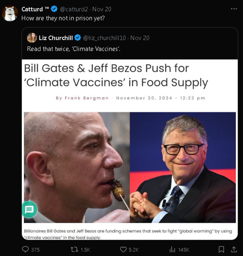Click the reply comment icon
243x256 pixels.
point(26,249)
